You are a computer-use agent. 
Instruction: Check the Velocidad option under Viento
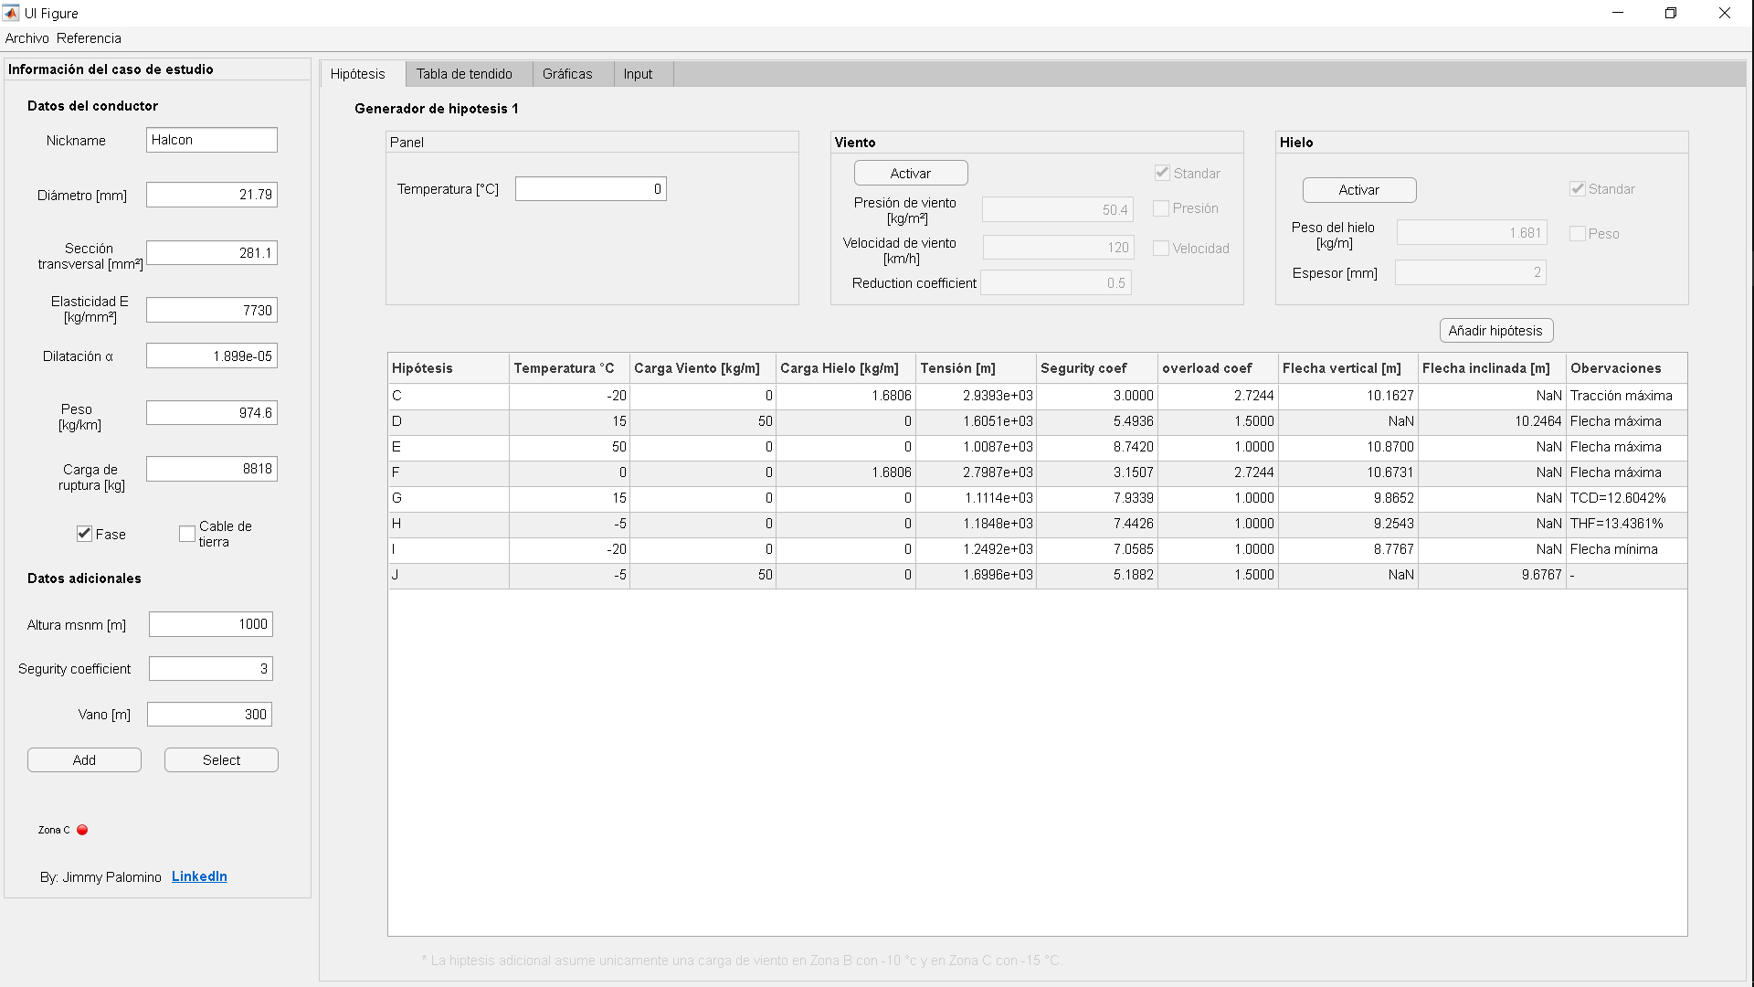[x=1161, y=249]
